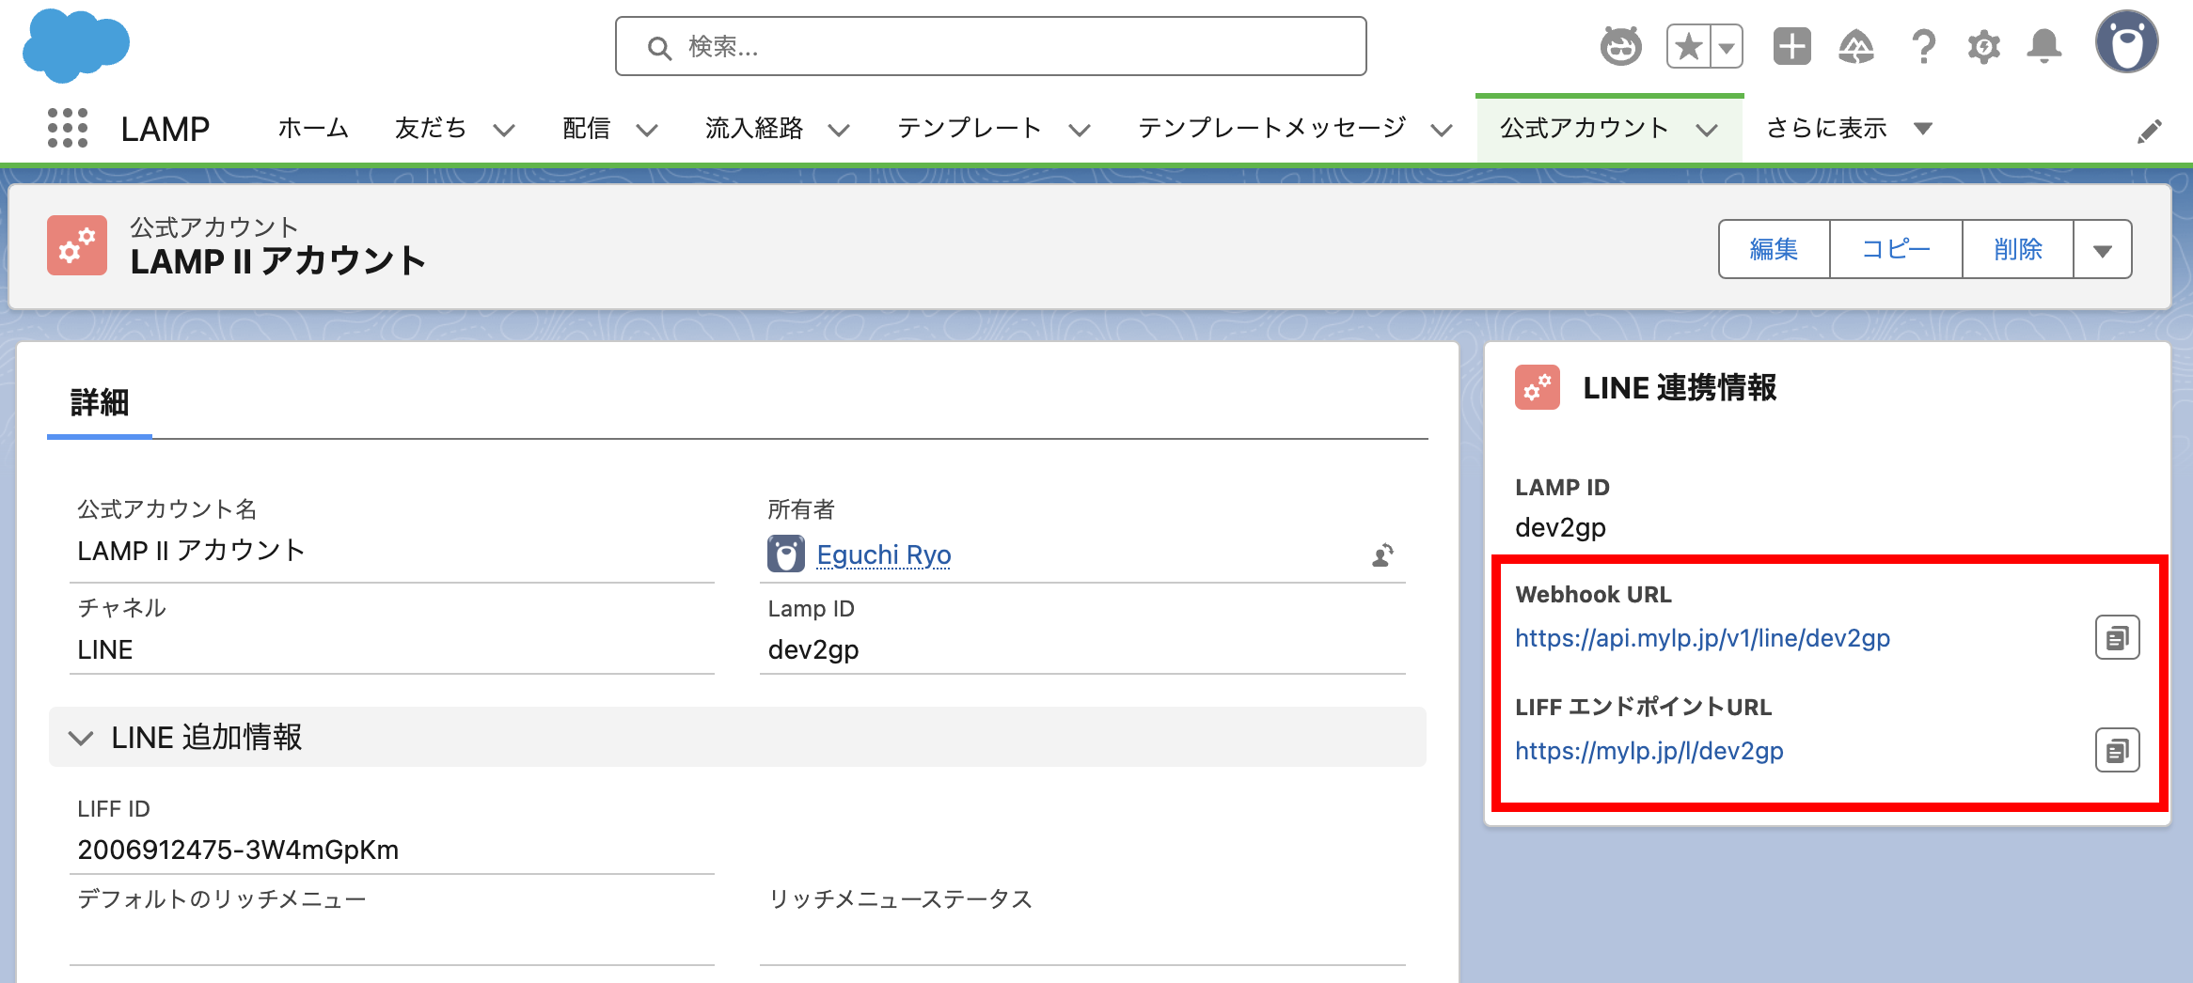Edit navigation bar with pencil icon

pyautogui.click(x=2149, y=131)
